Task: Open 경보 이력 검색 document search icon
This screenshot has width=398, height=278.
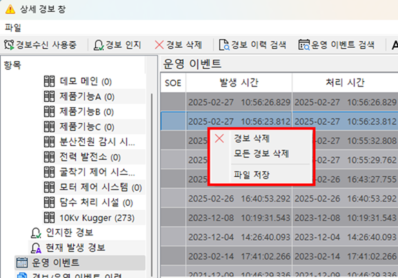Action: tap(224, 45)
